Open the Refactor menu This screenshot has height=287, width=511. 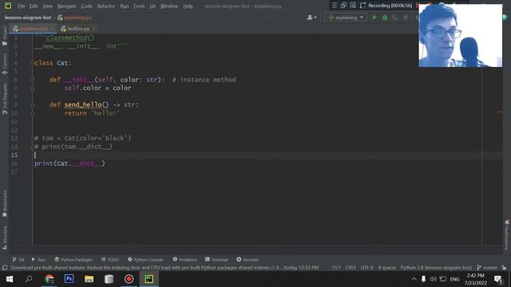click(106, 6)
